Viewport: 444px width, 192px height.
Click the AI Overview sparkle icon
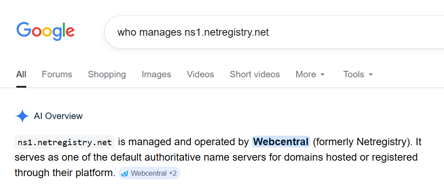(x=22, y=116)
